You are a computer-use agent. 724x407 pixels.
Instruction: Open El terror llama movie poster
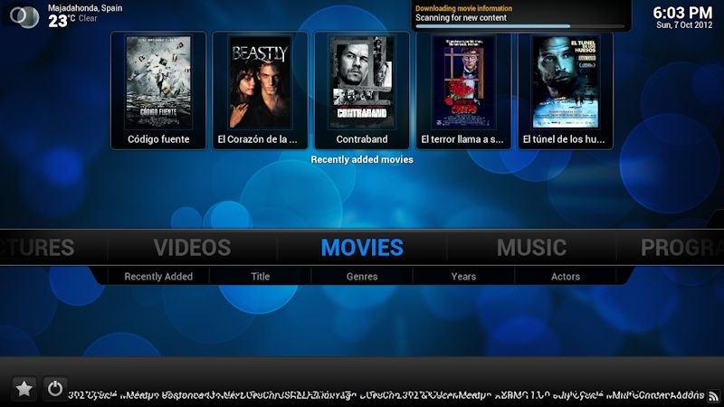463,82
